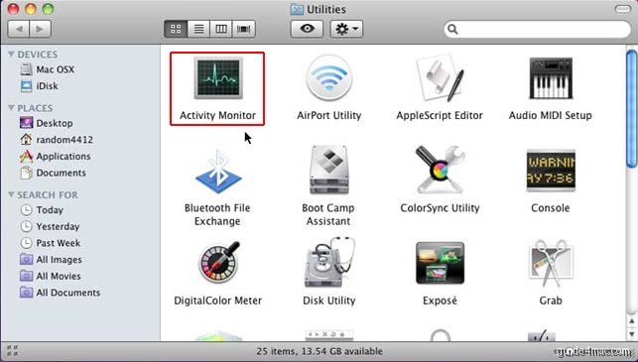This screenshot has width=638, height=362.
Task: Select the All Images search
Action: [51, 260]
